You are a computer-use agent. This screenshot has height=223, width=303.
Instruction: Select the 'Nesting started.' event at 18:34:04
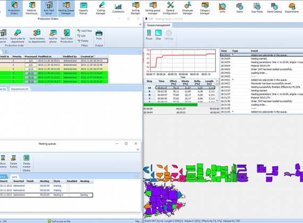pos(262,58)
